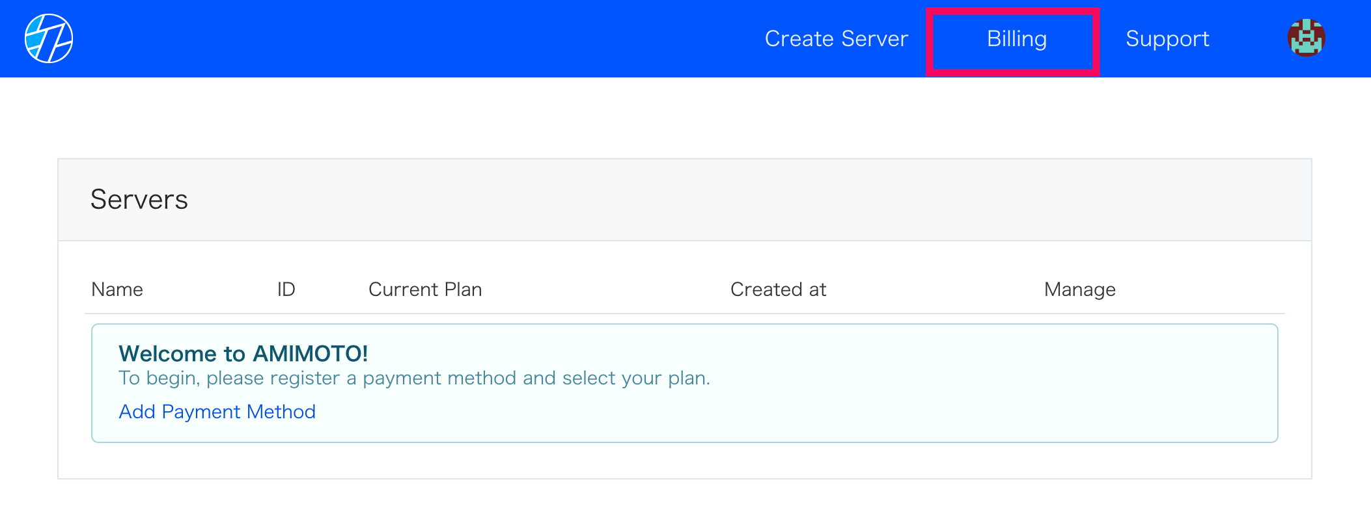Click the register a payment method instruction text
The height and width of the screenshot is (512, 1371).
[x=414, y=378]
